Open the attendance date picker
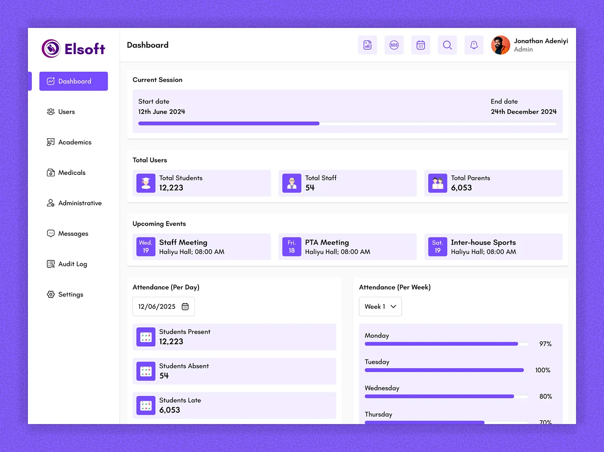The image size is (604, 452). click(x=185, y=306)
